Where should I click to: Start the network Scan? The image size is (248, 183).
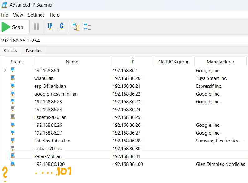(x=15, y=27)
